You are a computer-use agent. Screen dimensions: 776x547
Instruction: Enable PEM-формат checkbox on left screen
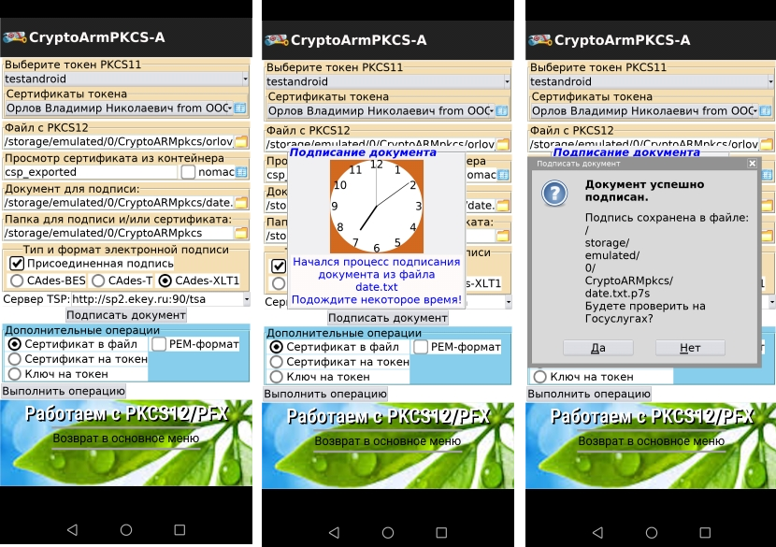(x=159, y=344)
